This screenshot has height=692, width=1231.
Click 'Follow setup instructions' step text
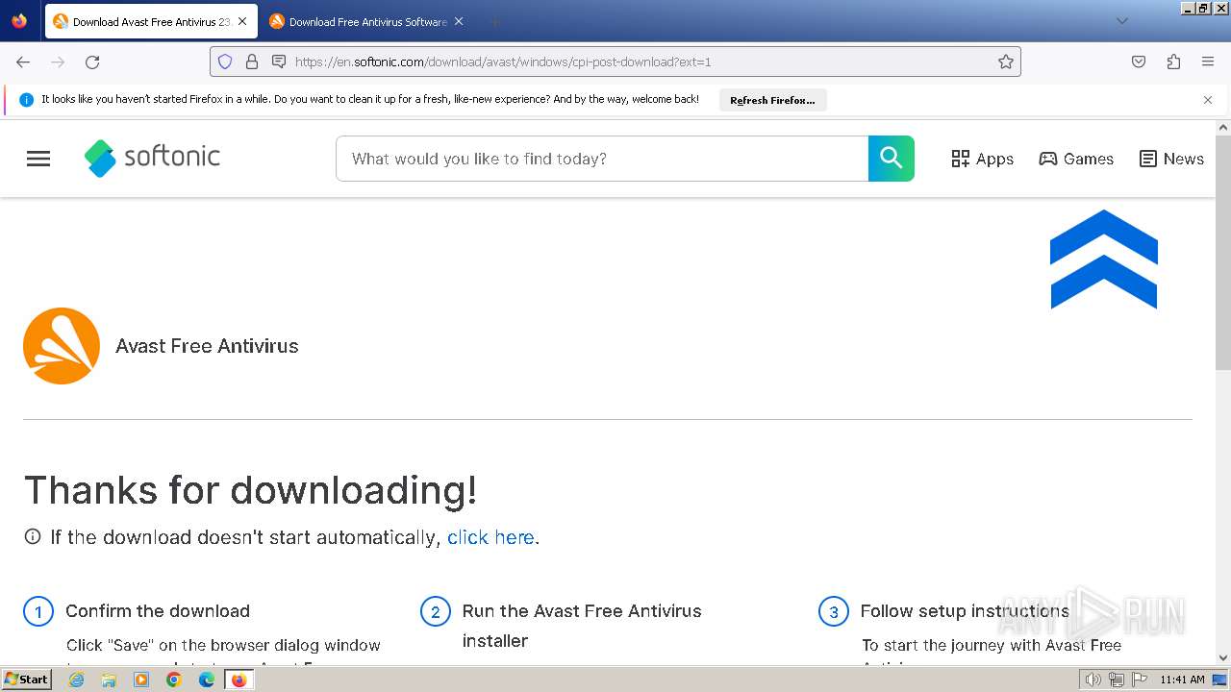tap(965, 611)
